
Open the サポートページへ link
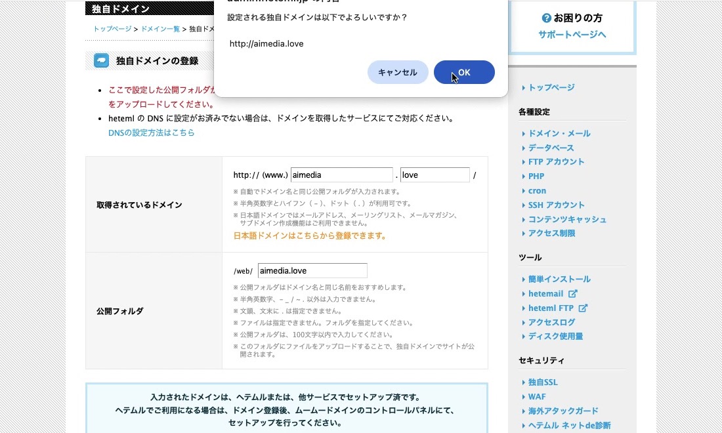point(572,35)
